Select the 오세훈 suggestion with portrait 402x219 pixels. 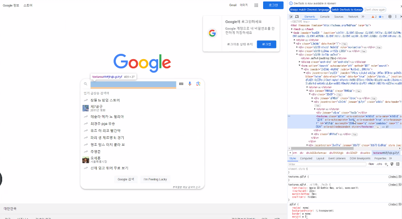[x=142, y=160]
